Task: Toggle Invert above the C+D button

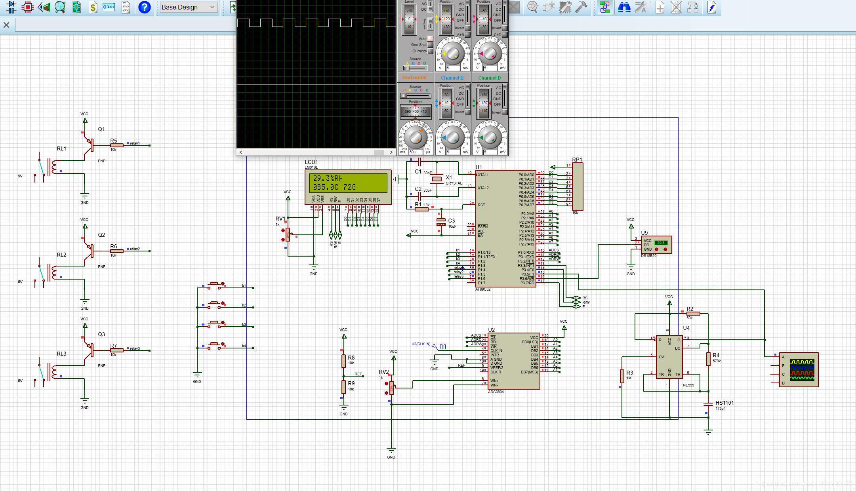Action: (505, 28)
